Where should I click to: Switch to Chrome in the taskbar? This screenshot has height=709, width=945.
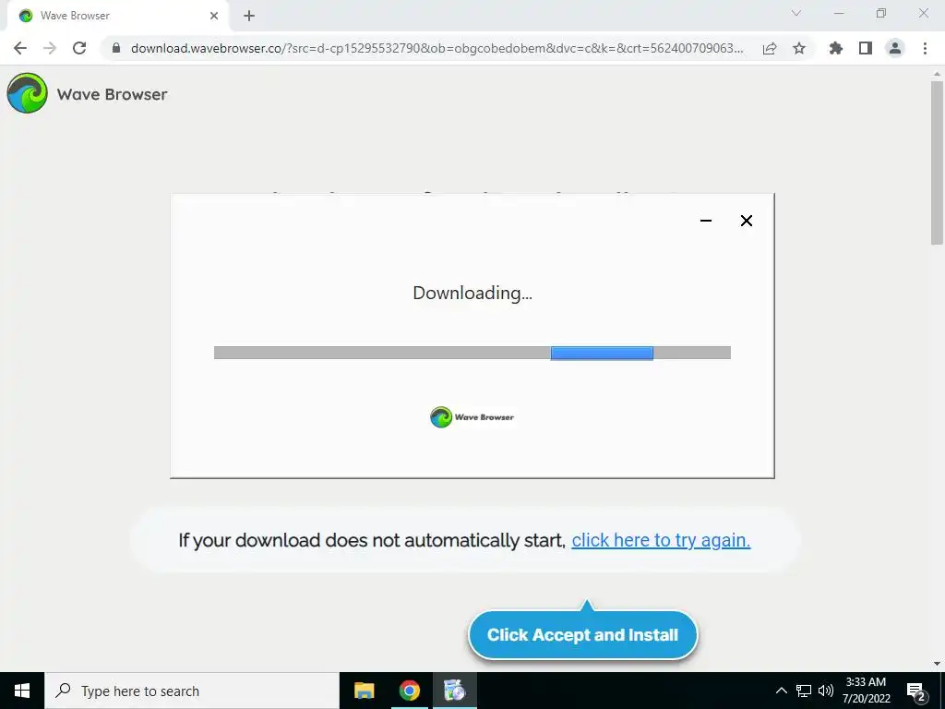(409, 691)
